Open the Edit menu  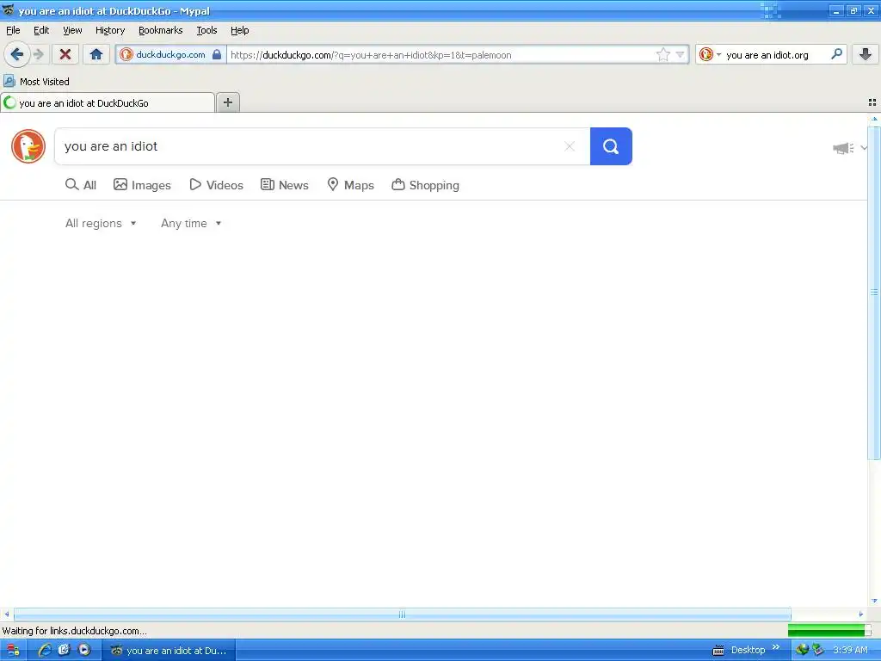pos(41,30)
